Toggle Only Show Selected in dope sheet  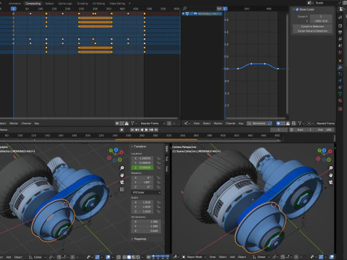click(x=117, y=123)
